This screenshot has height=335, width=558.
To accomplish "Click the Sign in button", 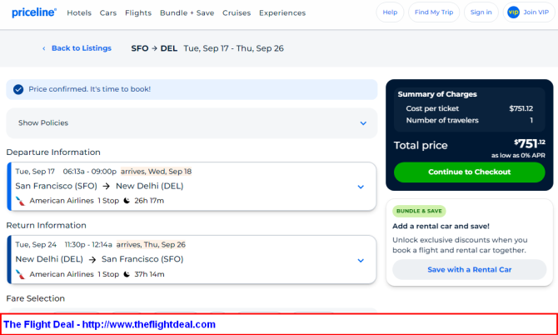I will click(481, 12).
